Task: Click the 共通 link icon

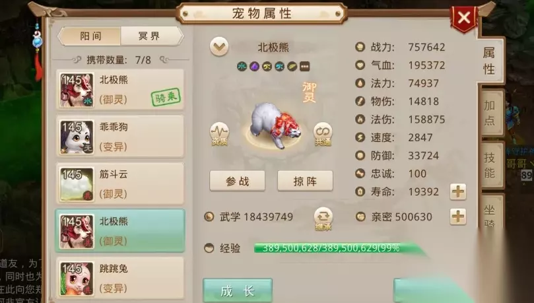Action: tap(323, 134)
